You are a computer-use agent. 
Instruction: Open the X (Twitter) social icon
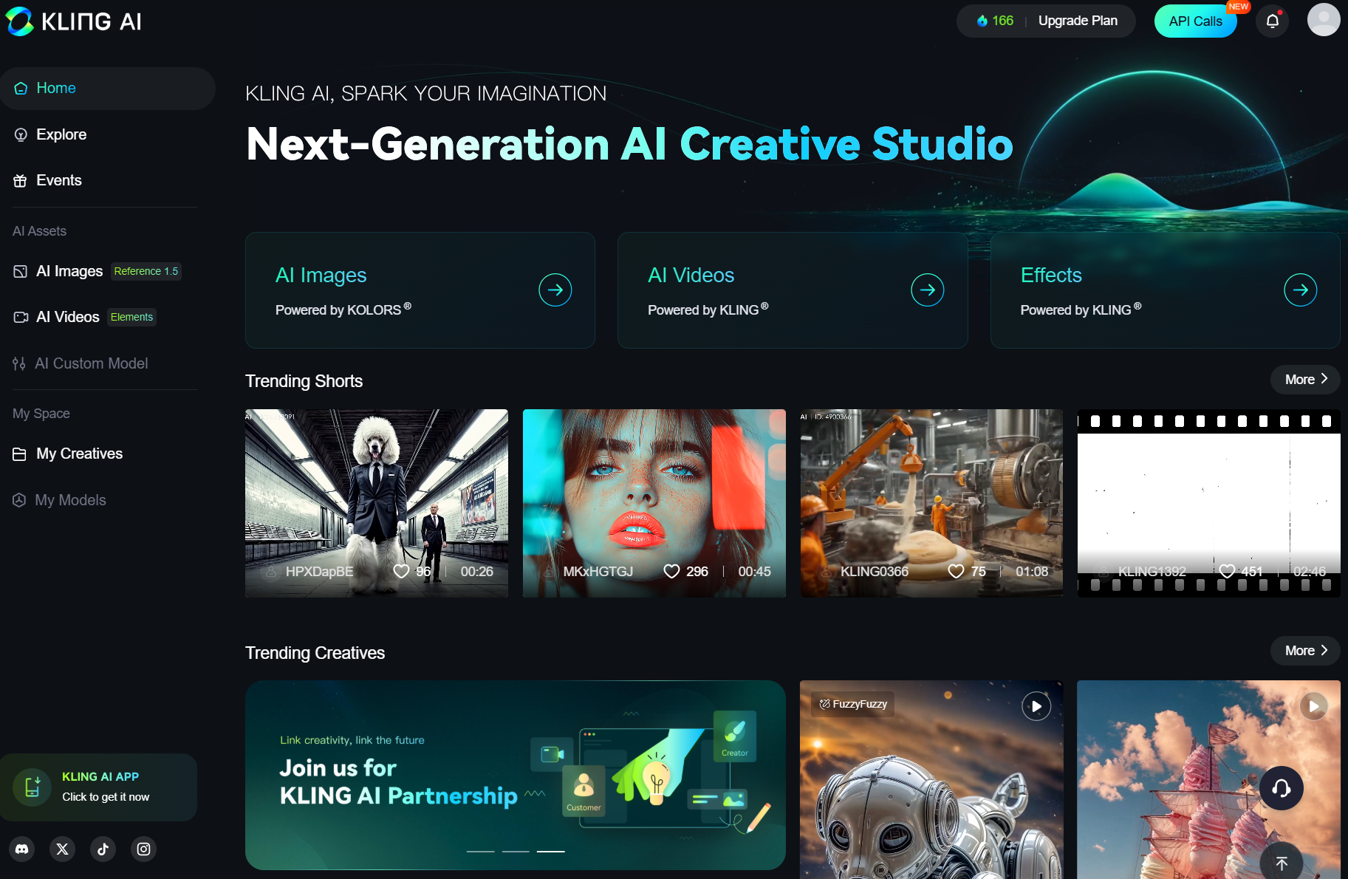point(63,849)
